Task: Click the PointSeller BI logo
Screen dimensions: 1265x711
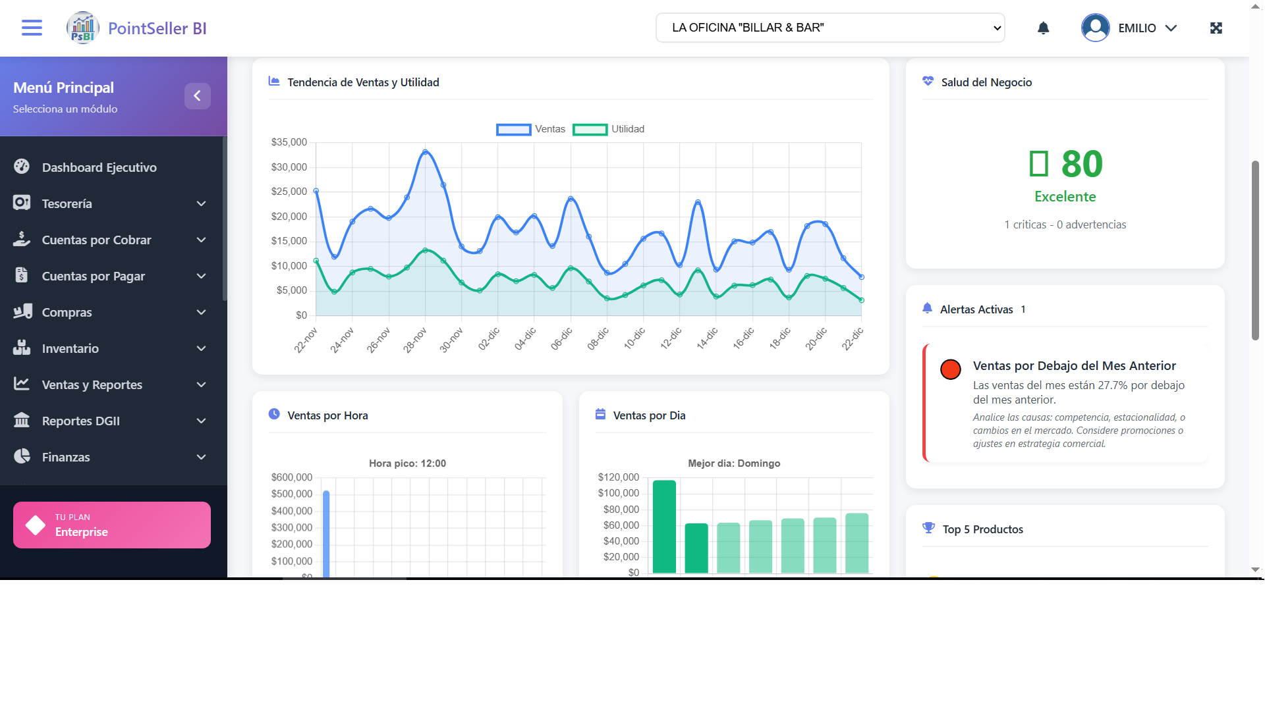Action: [x=83, y=28]
